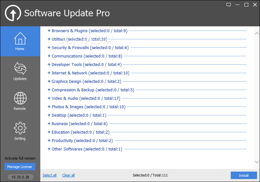
Task: Open the Home section house icon
Action: [20, 38]
